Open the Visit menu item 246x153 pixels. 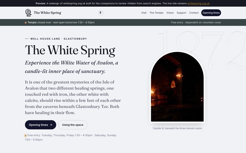click(x=144, y=13)
